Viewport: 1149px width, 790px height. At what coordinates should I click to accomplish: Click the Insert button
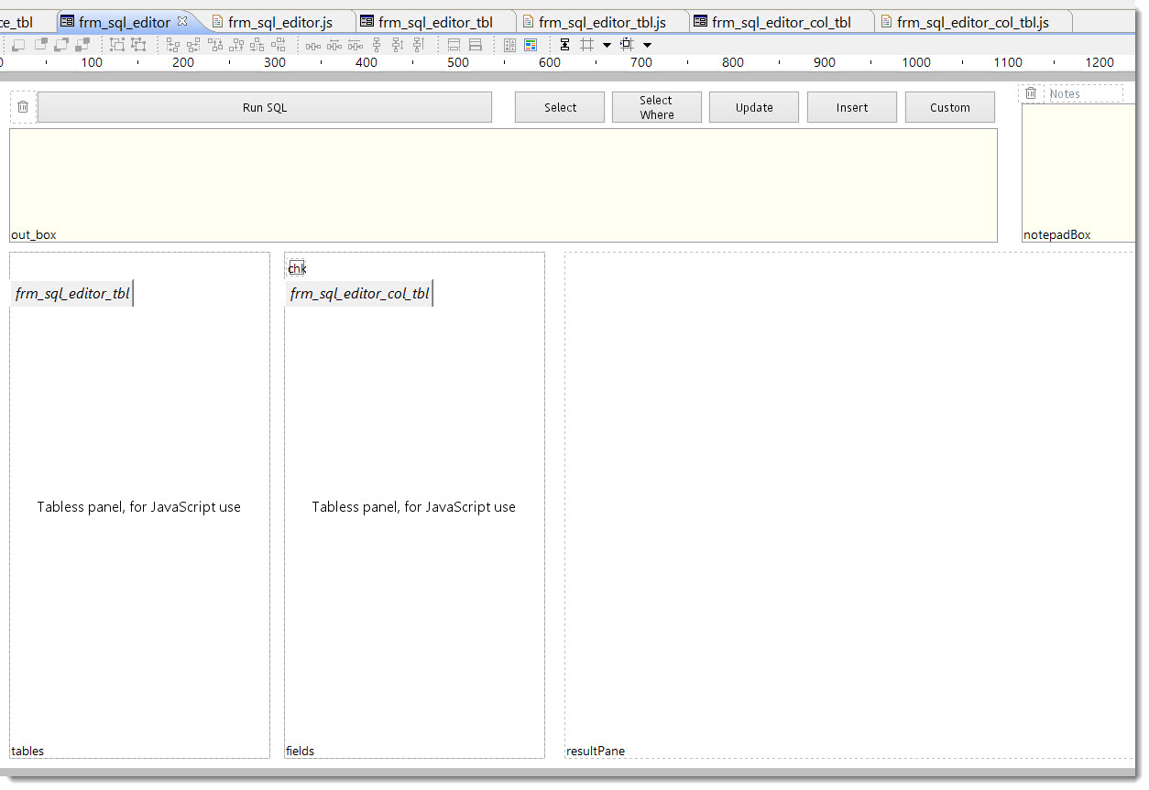pyautogui.click(x=852, y=107)
